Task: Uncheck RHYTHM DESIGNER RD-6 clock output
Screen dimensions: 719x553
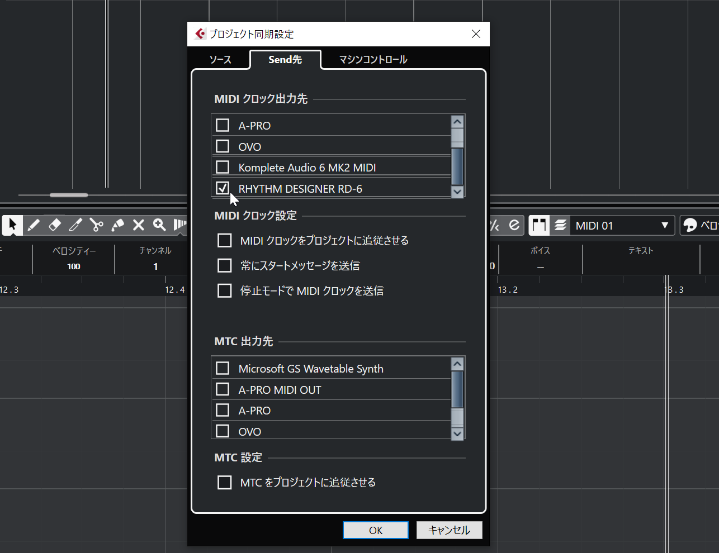Action: (x=223, y=188)
